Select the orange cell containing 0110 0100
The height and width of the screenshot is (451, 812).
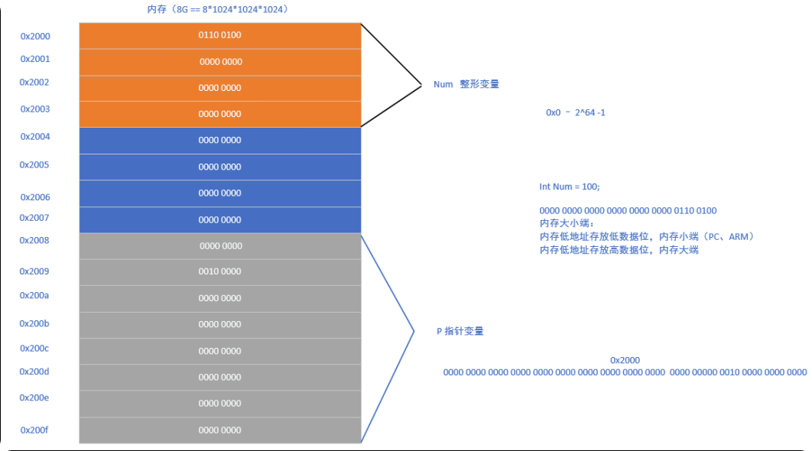tap(220, 36)
